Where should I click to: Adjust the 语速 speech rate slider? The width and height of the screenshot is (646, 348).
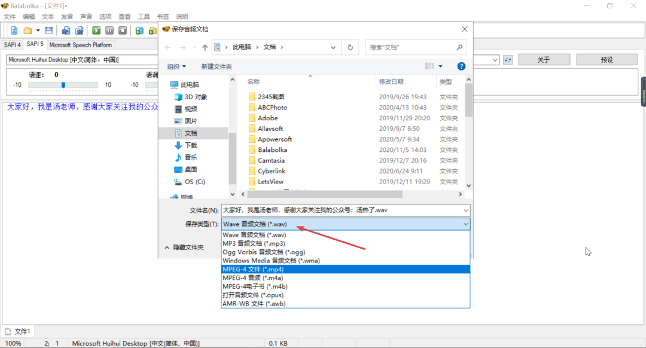[63, 84]
